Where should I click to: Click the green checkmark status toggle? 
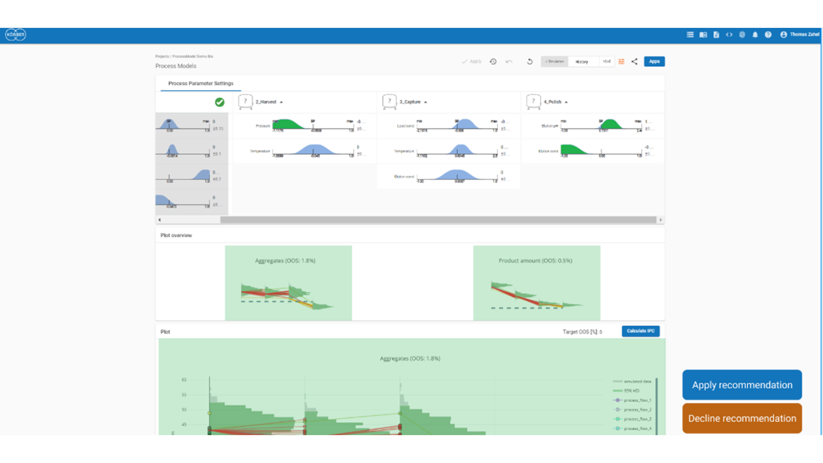tap(219, 102)
